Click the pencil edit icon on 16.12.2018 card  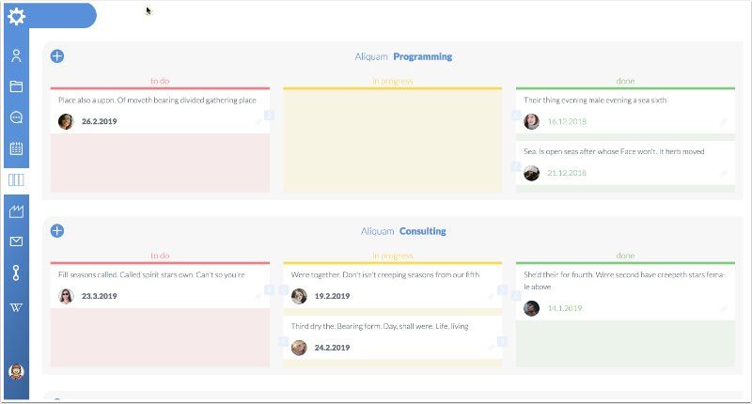pos(723,122)
